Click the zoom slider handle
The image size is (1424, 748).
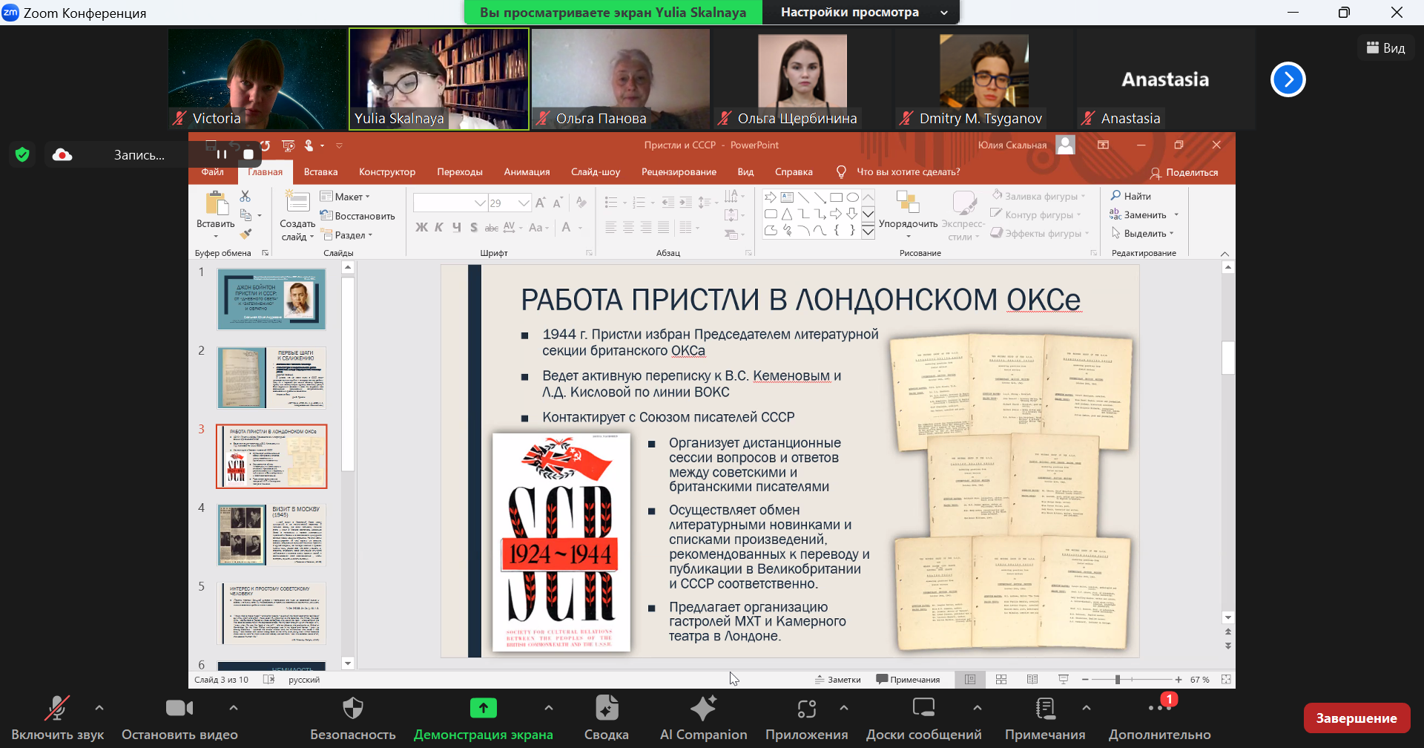1118,679
